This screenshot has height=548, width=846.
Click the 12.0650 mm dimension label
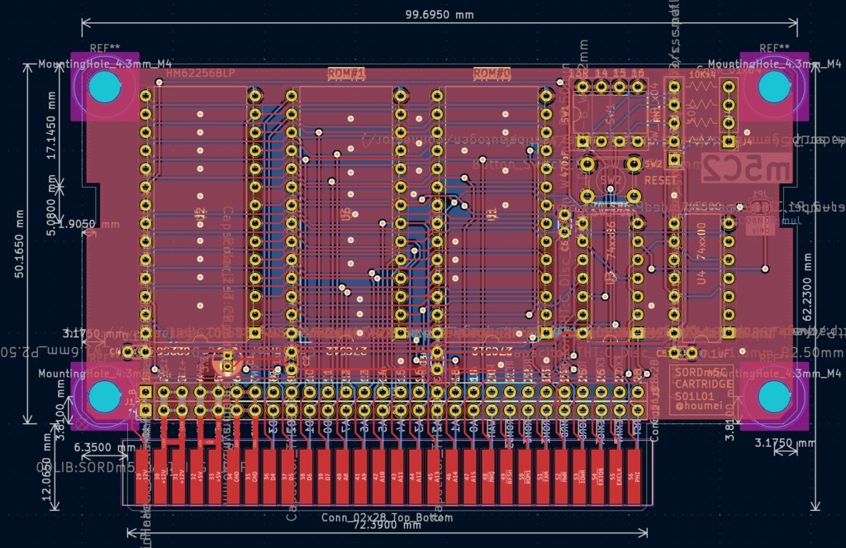[47, 467]
